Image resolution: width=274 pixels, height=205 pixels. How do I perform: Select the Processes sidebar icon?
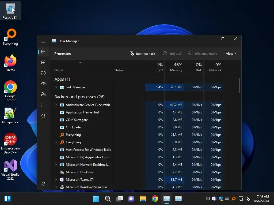43,52
